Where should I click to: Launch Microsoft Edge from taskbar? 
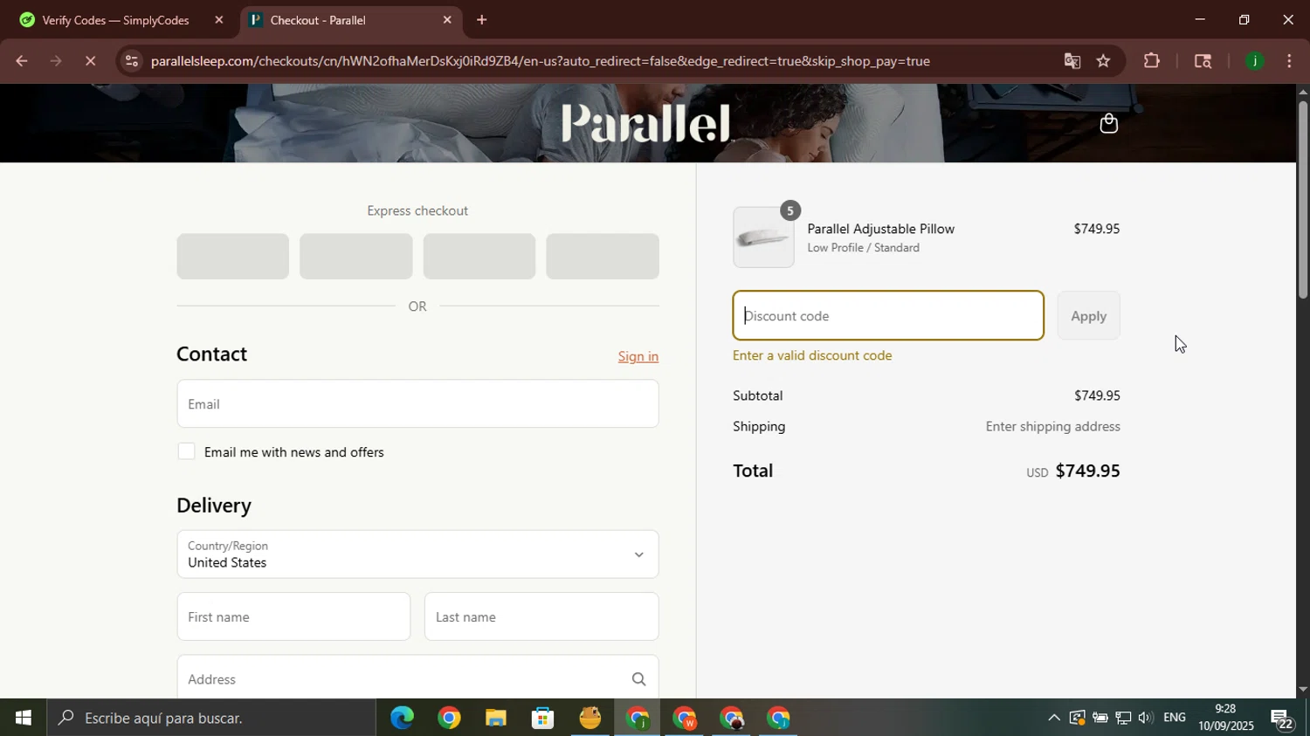[x=402, y=718]
